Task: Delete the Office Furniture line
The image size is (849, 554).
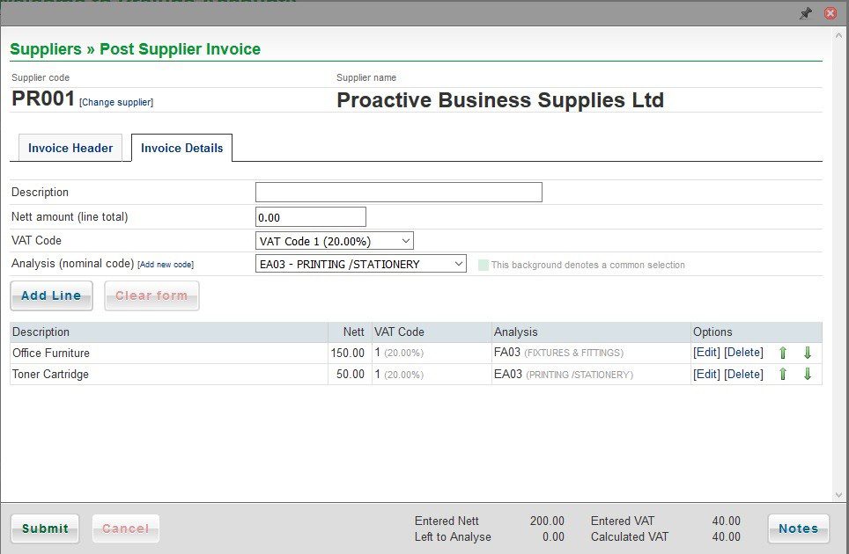Action: (x=744, y=353)
